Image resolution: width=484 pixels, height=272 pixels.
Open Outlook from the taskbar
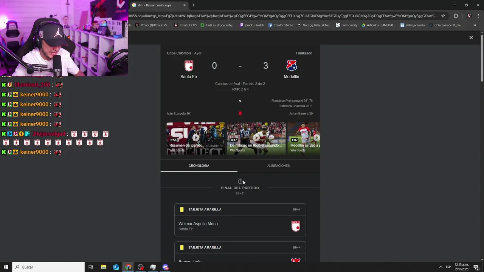coord(116,267)
